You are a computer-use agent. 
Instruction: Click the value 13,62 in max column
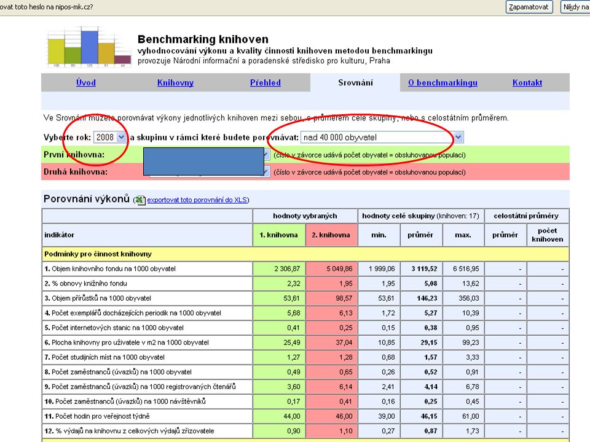point(471,284)
